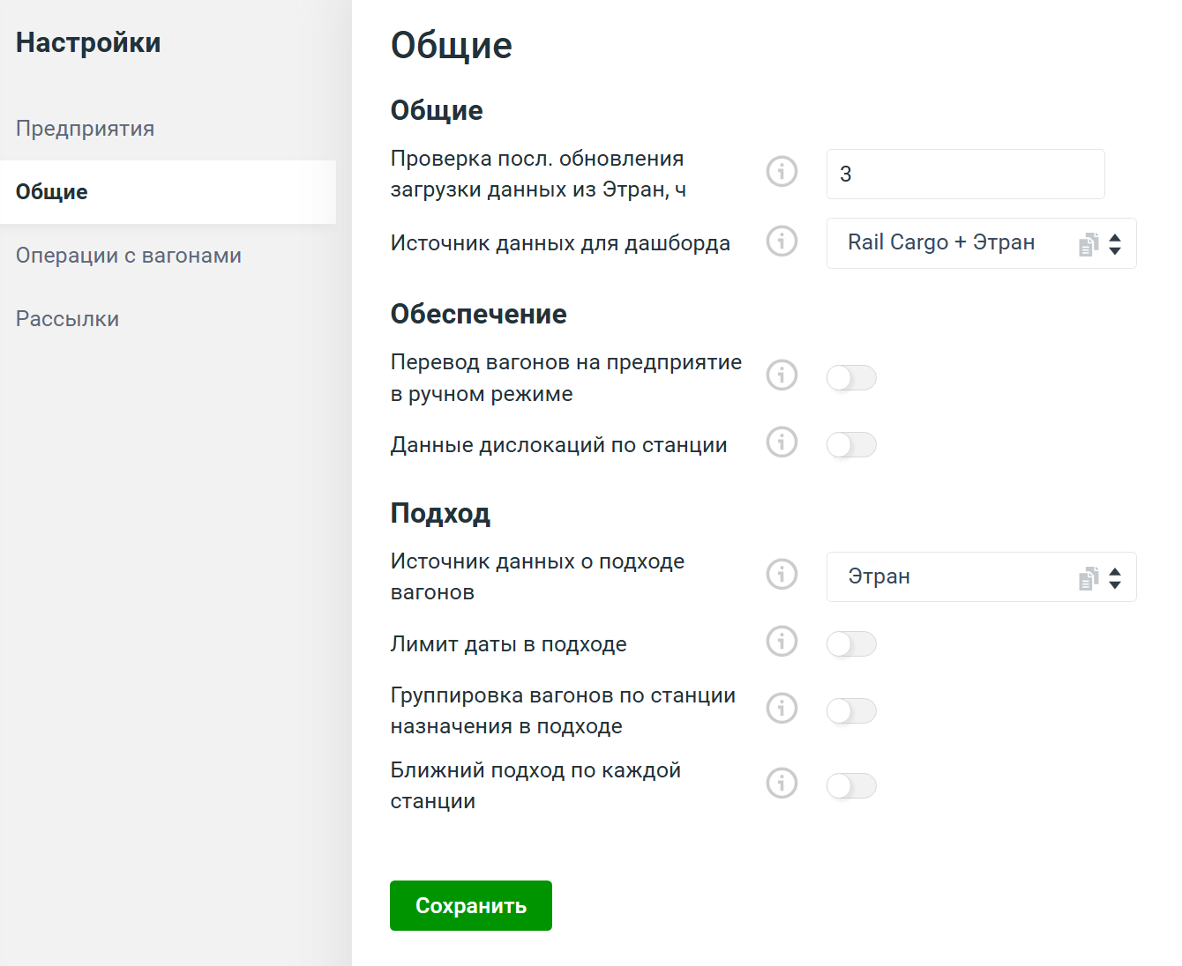Click info icon for Данные дислокаций по станции
Viewport: 1182px width, 966px height.
[782, 442]
